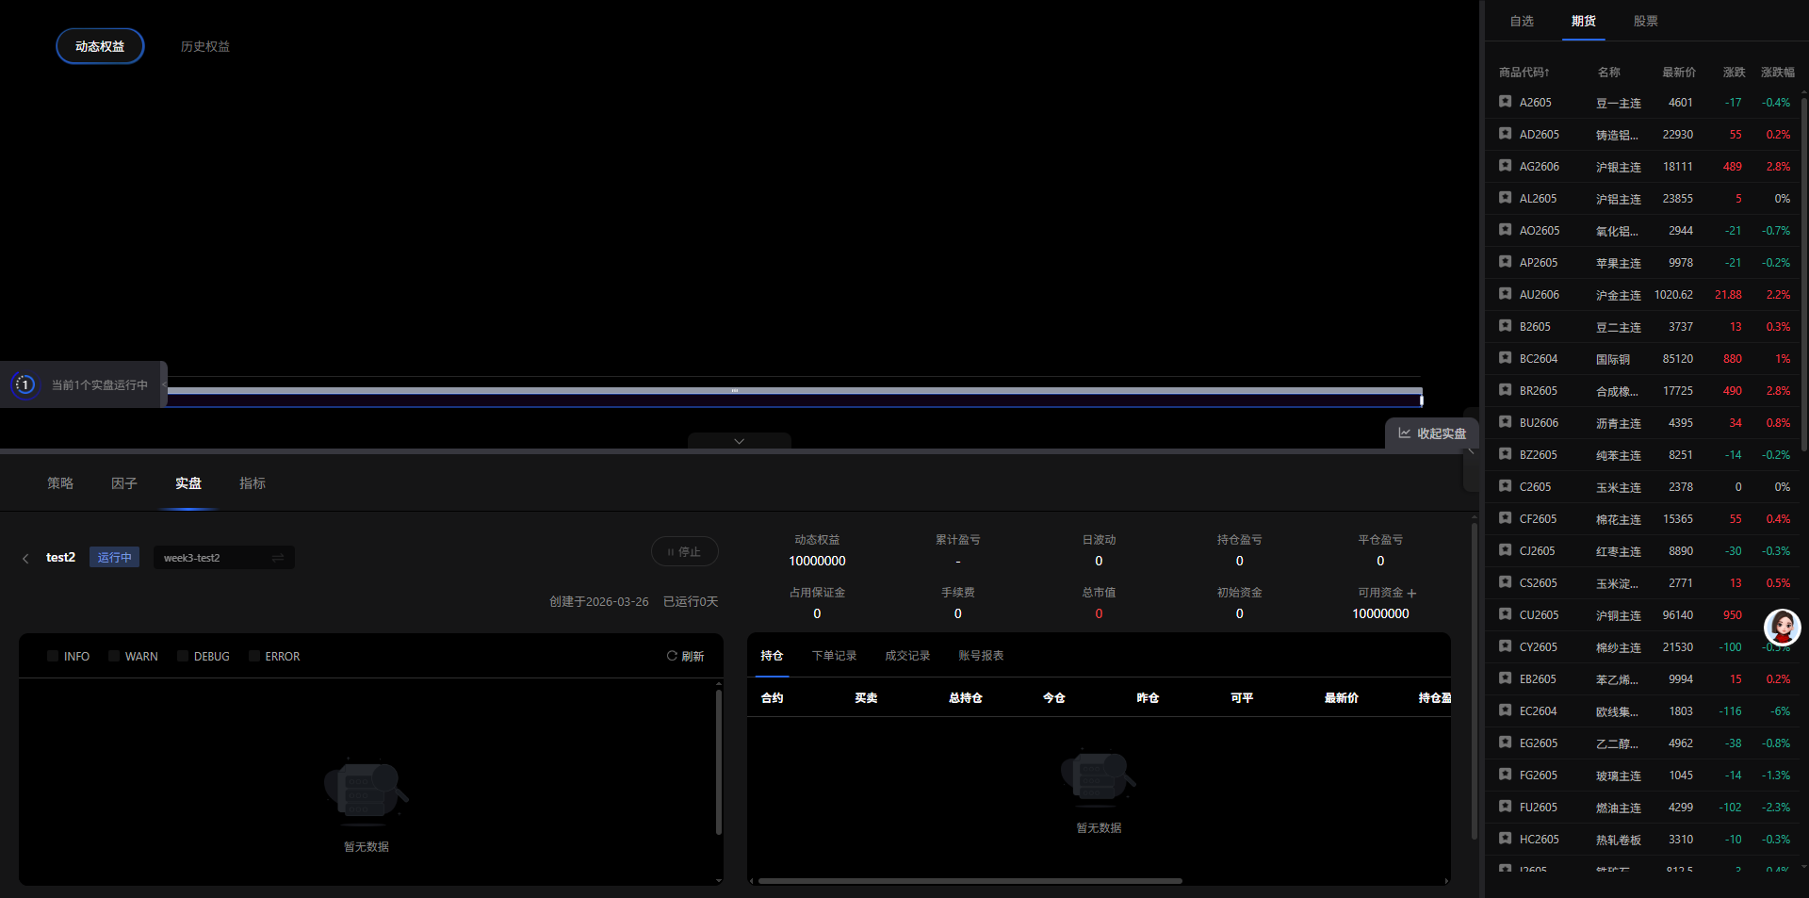Check the ERROR log filter
Viewport: 1809px width, 898px height.
(254, 656)
